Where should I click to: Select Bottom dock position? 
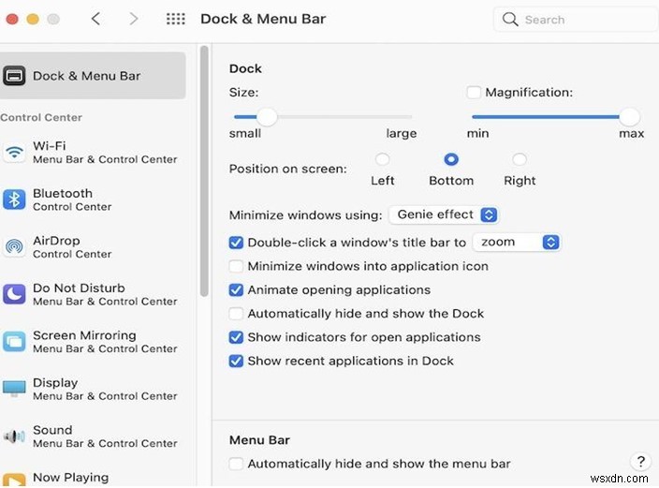(x=451, y=159)
